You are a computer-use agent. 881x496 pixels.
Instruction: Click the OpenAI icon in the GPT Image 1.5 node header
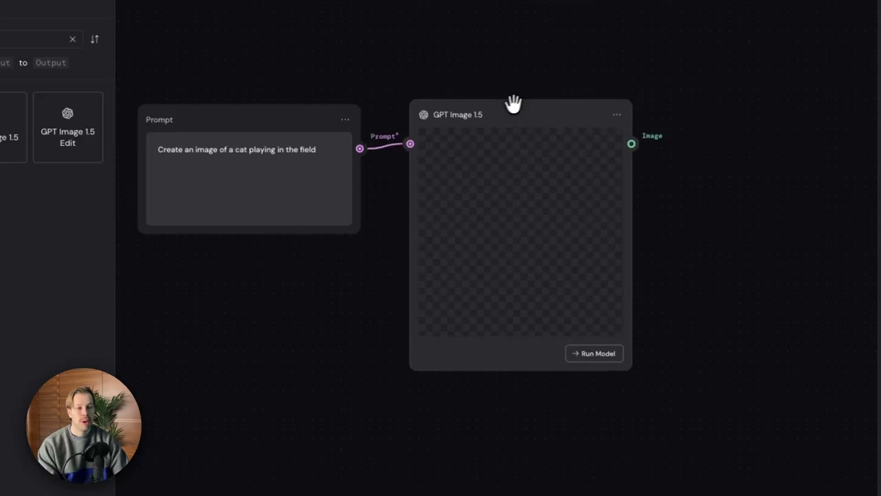pyautogui.click(x=424, y=115)
